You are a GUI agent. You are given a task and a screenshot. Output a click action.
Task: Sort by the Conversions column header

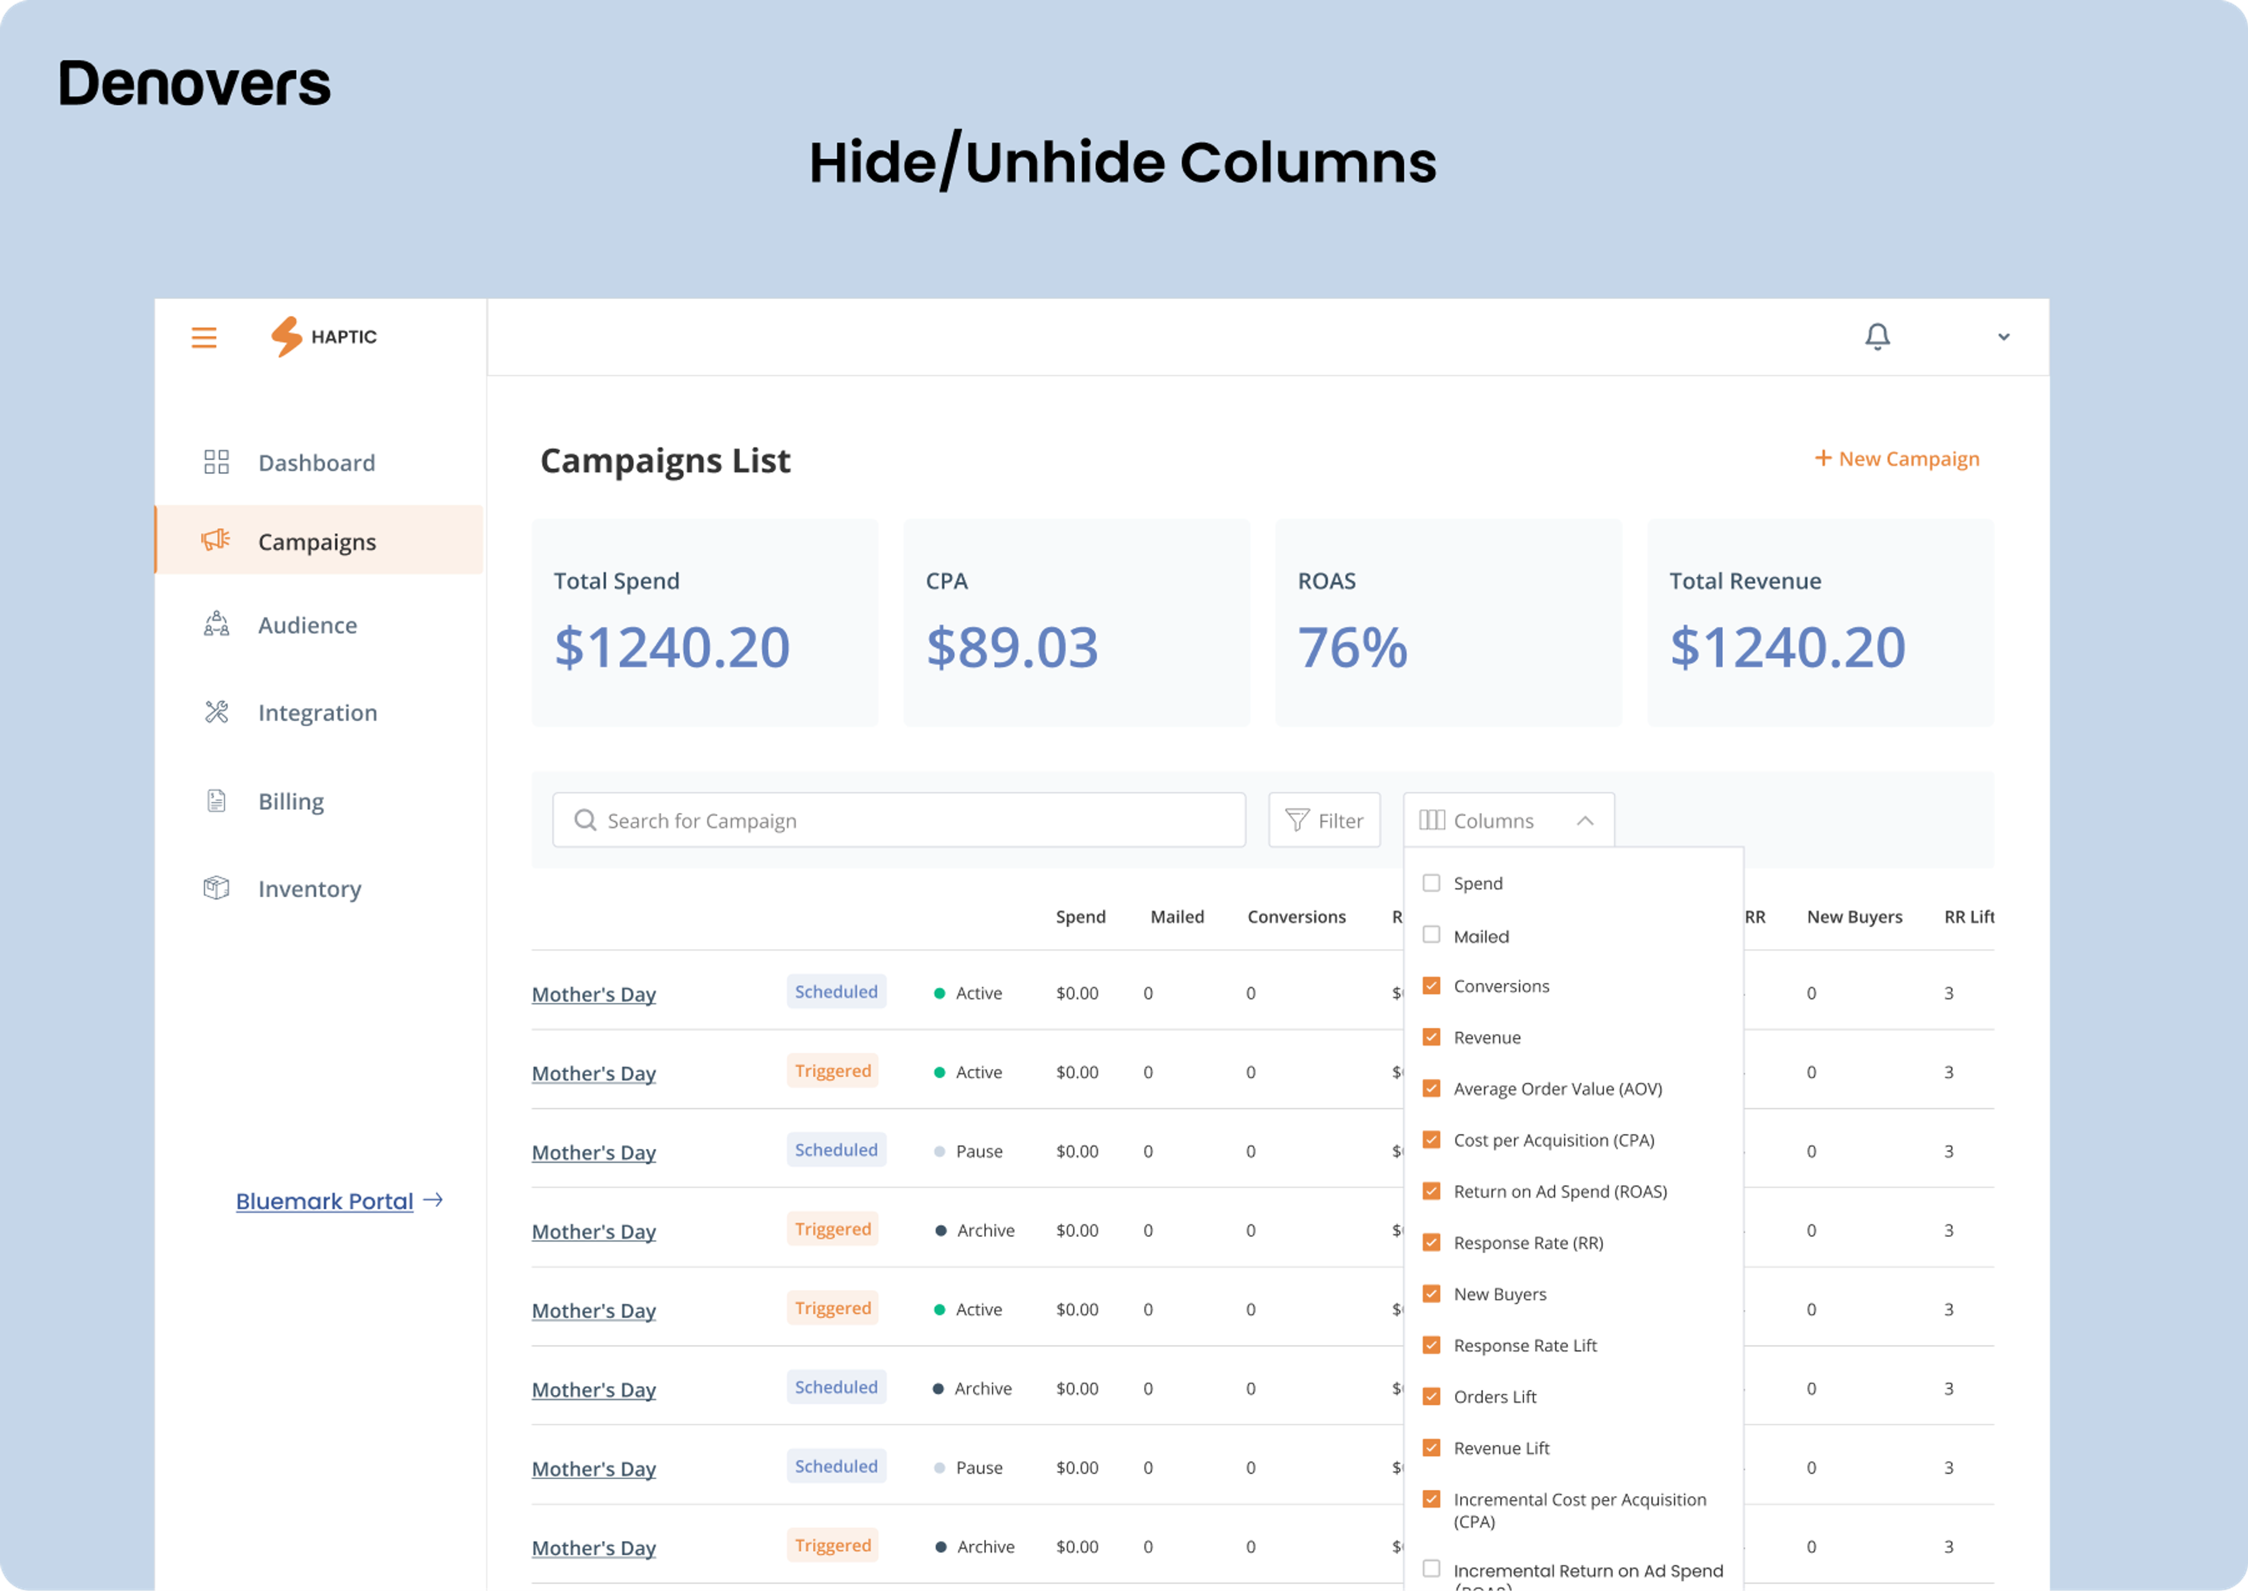pyautogui.click(x=1296, y=917)
